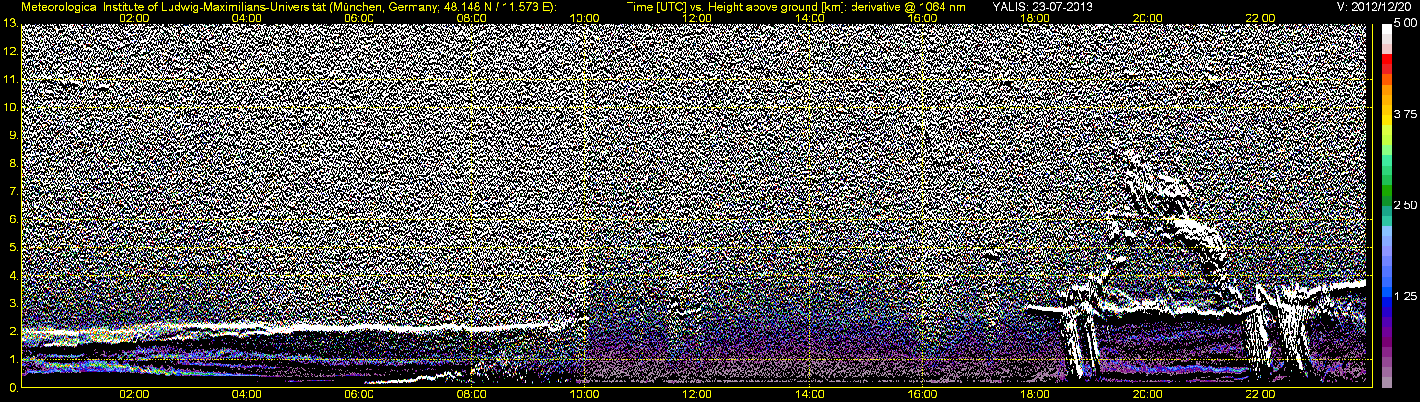Click the 12:00 label on the bottom time axis
Image resolution: width=1420 pixels, height=402 pixels.
pos(697,394)
